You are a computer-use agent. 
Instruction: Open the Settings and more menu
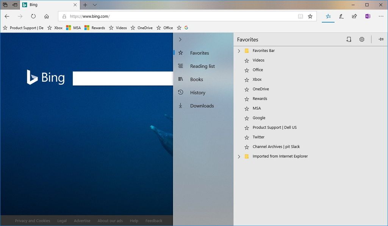pyautogui.click(x=381, y=16)
